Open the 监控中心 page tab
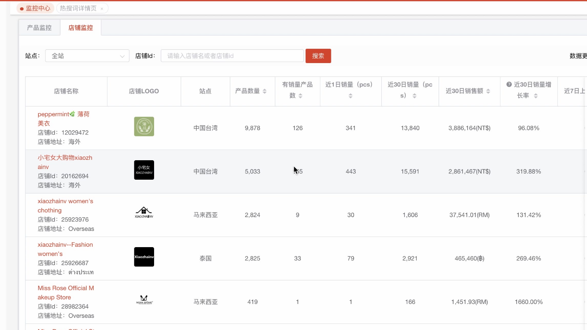The width and height of the screenshot is (587, 330). coord(36,8)
